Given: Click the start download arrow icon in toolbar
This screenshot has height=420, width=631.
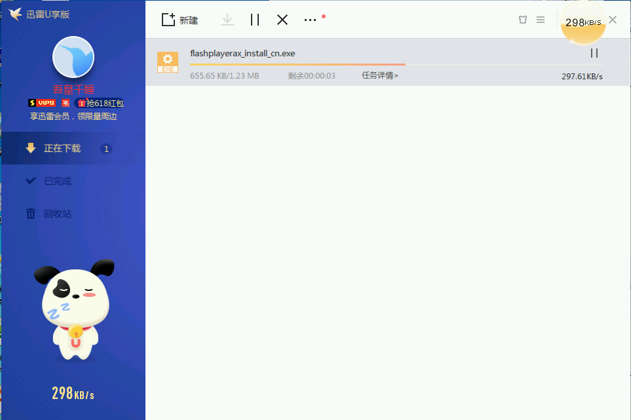Looking at the screenshot, I should 227,20.
